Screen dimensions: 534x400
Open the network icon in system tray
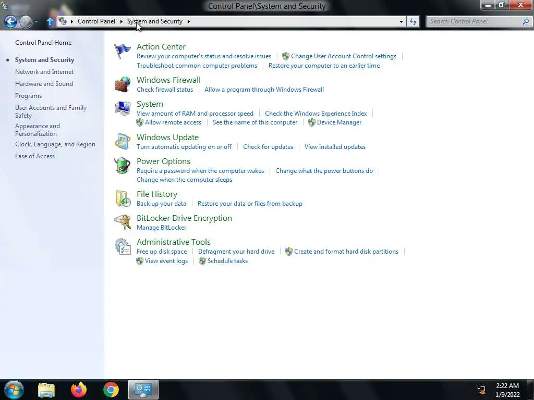coord(481,390)
